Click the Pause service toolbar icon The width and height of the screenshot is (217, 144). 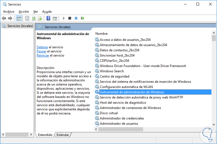(76, 18)
